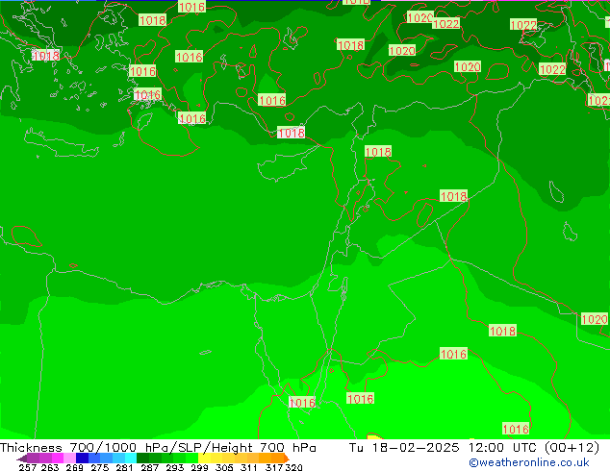Pick the bright magenta legend swatch
The image size is (610, 471).
58,458
